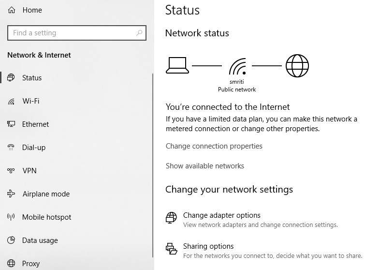365x270 pixels.
Task: Click the Home house icon
Action: [x=12, y=10]
